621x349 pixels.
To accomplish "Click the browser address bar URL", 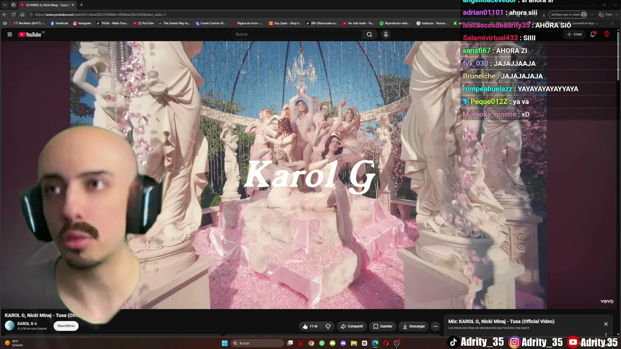I will pos(100,15).
